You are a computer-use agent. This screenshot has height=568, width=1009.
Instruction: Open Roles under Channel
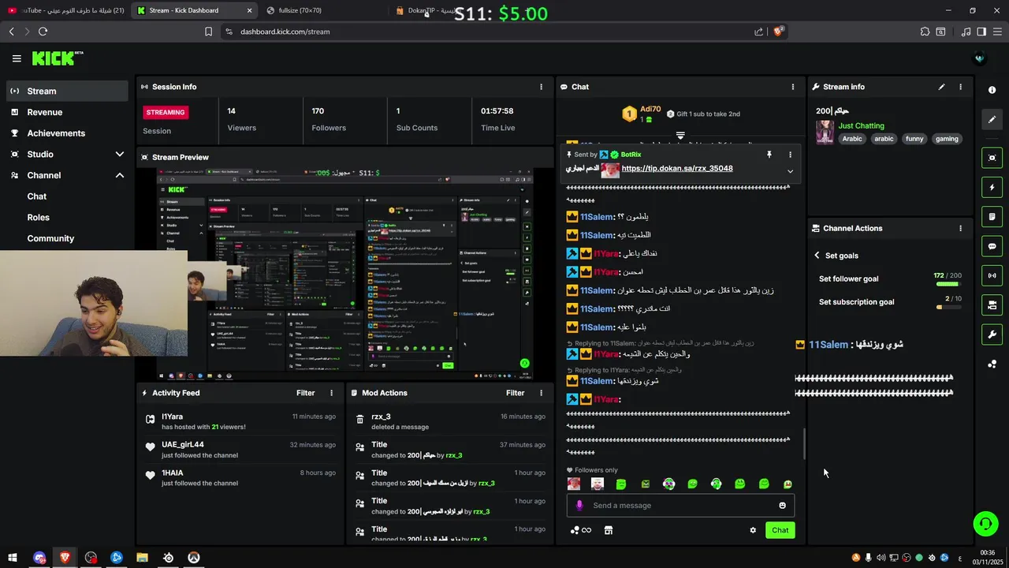pyautogui.click(x=39, y=217)
